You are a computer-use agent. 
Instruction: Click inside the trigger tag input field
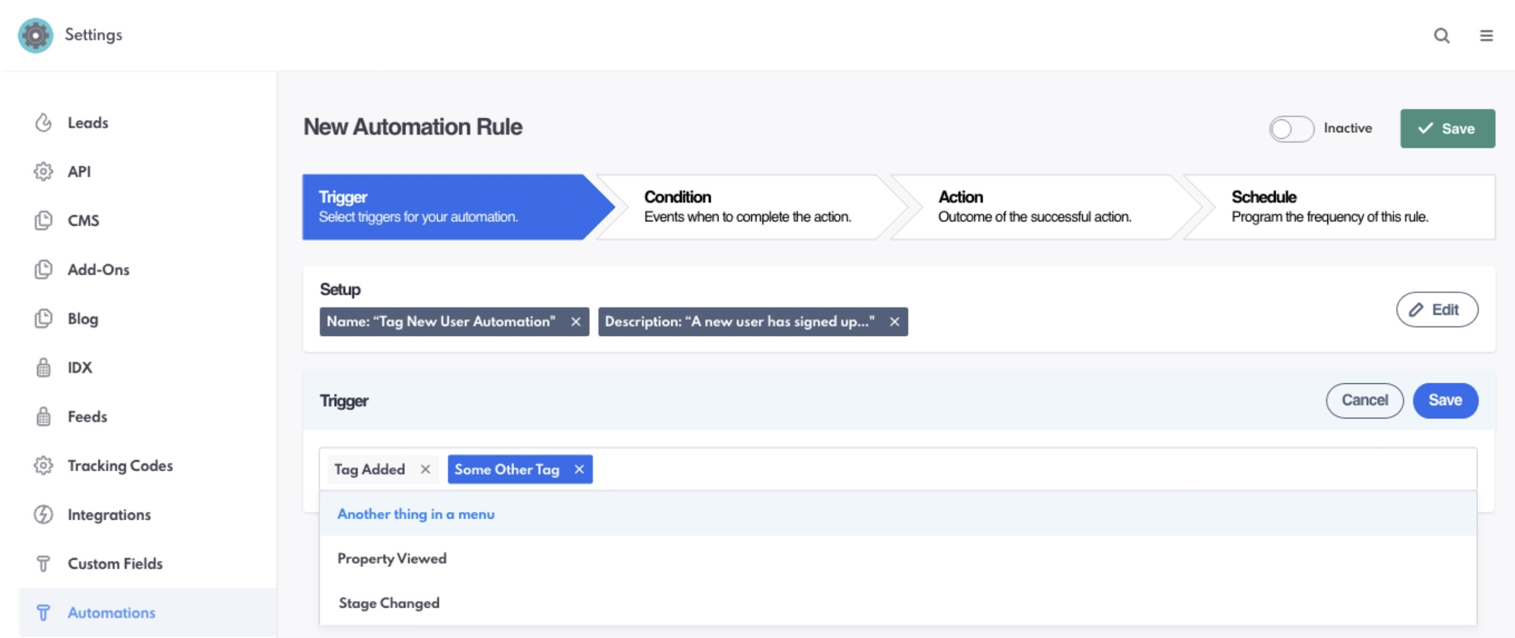pyautogui.click(x=1032, y=469)
